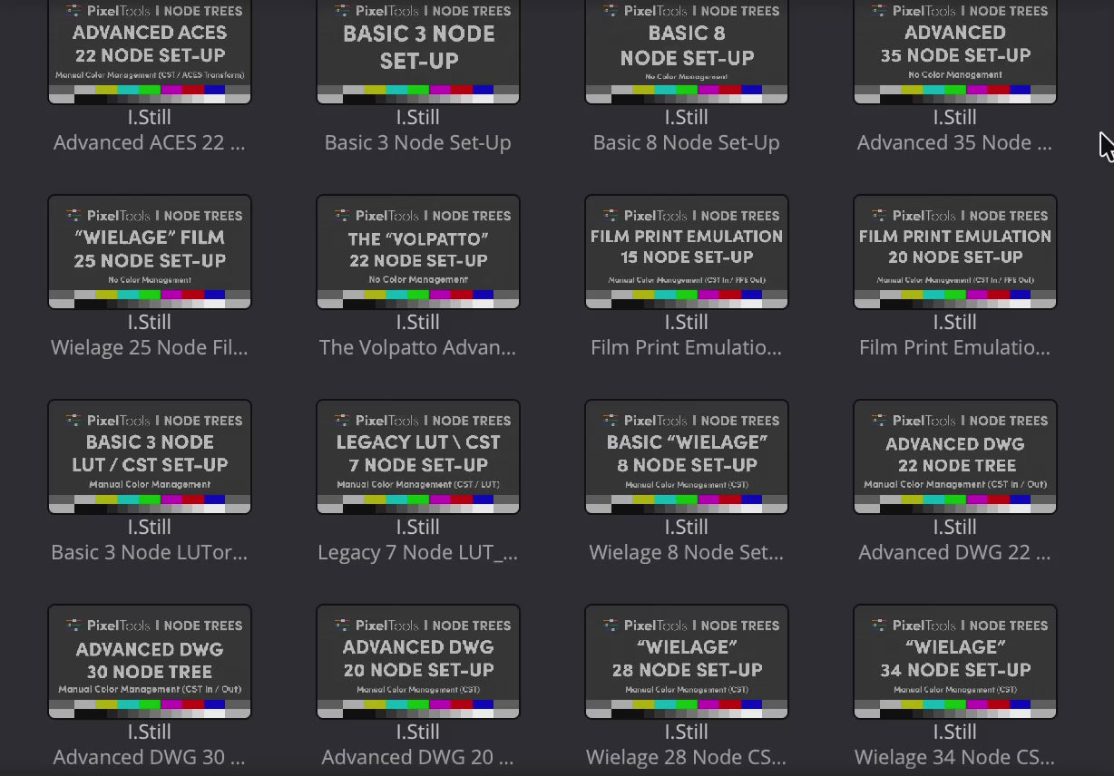The height and width of the screenshot is (776, 1114).
Task: Pick the Film Print Emulation 15 Node thumbnail
Action: tap(687, 252)
